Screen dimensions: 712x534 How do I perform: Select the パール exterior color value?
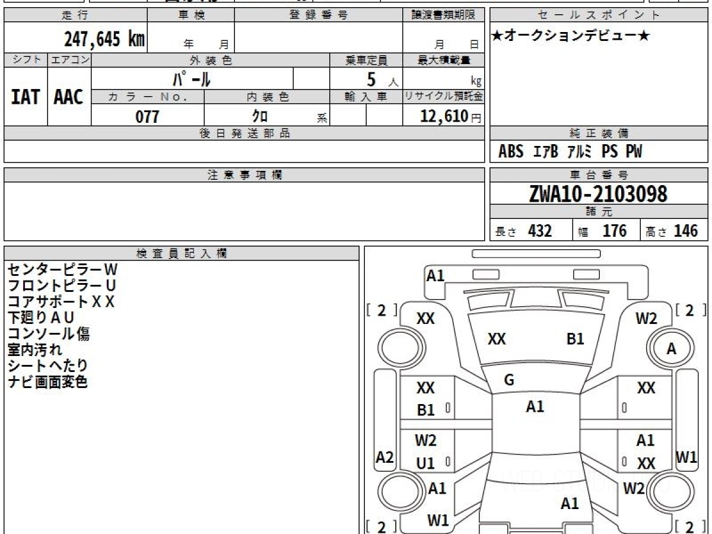(x=192, y=78)
